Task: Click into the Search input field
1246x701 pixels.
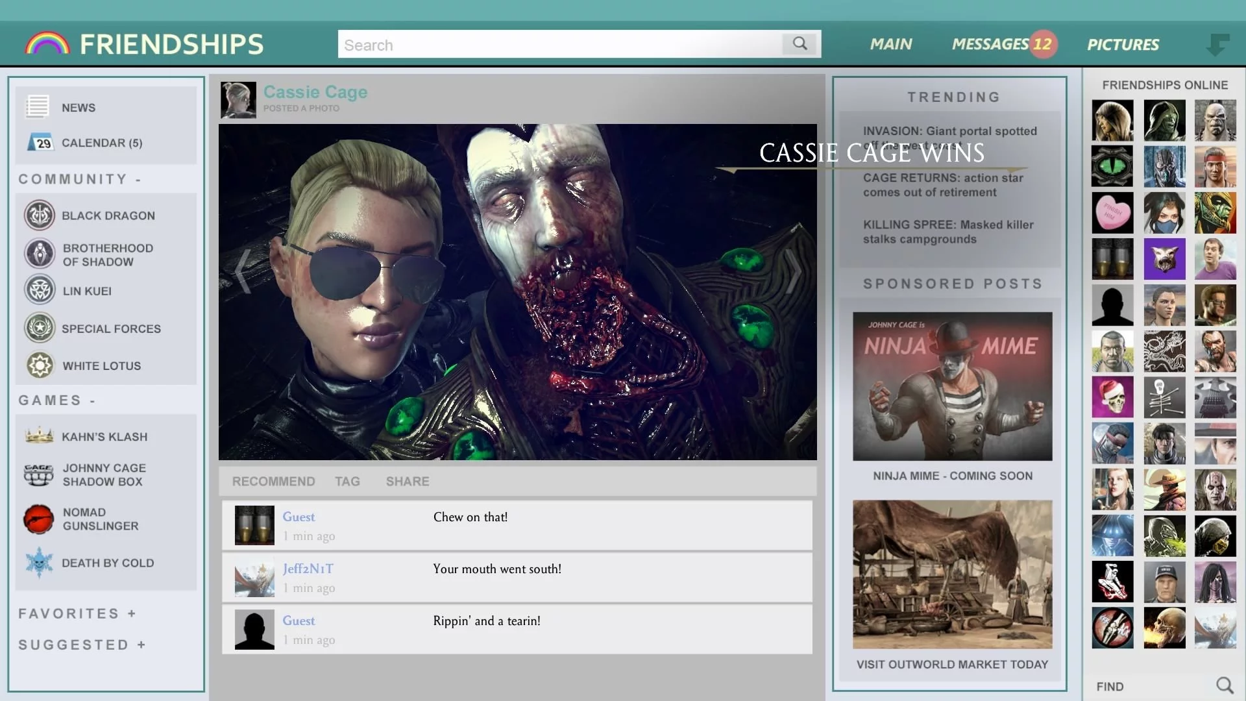Action: (559, 44)
